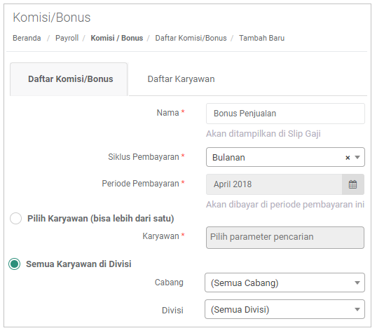Viewport: 377px width, 333px height.
Task: Select the Pilih Karyawan radio button
Action: tap(16, 219)
